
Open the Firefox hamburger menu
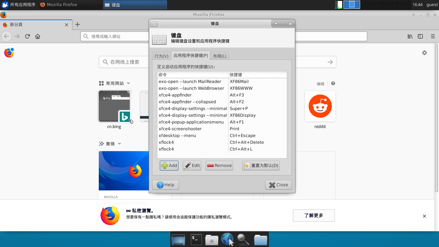tap(433, 36)
